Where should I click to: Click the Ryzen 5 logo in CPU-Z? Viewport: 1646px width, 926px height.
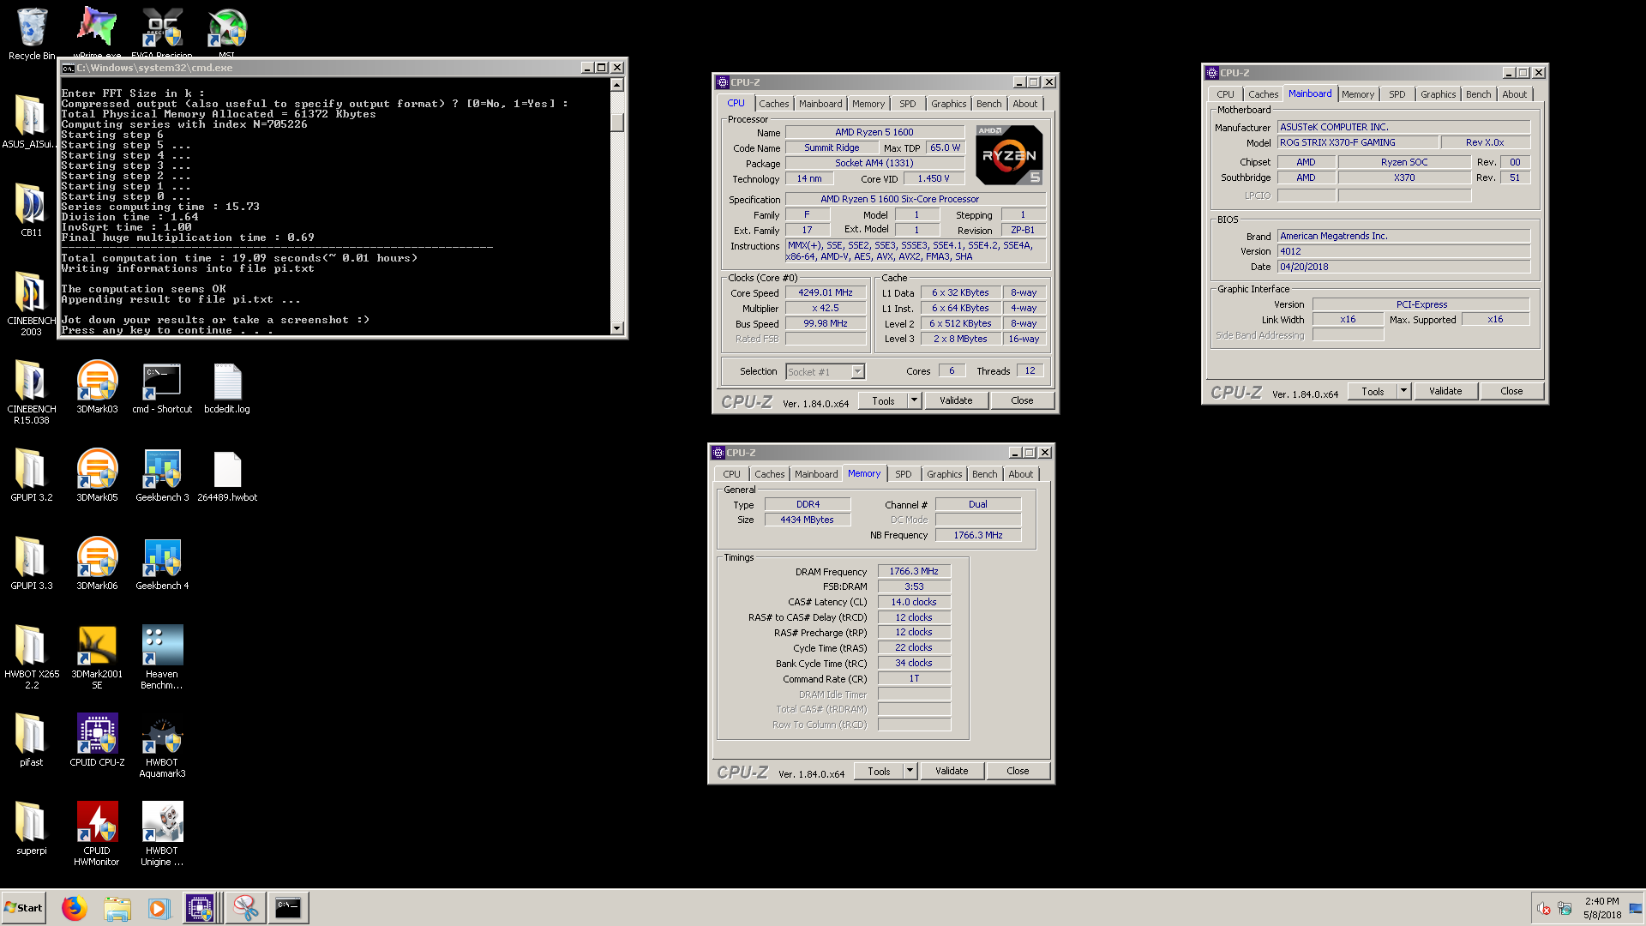tap(1009, 154)
